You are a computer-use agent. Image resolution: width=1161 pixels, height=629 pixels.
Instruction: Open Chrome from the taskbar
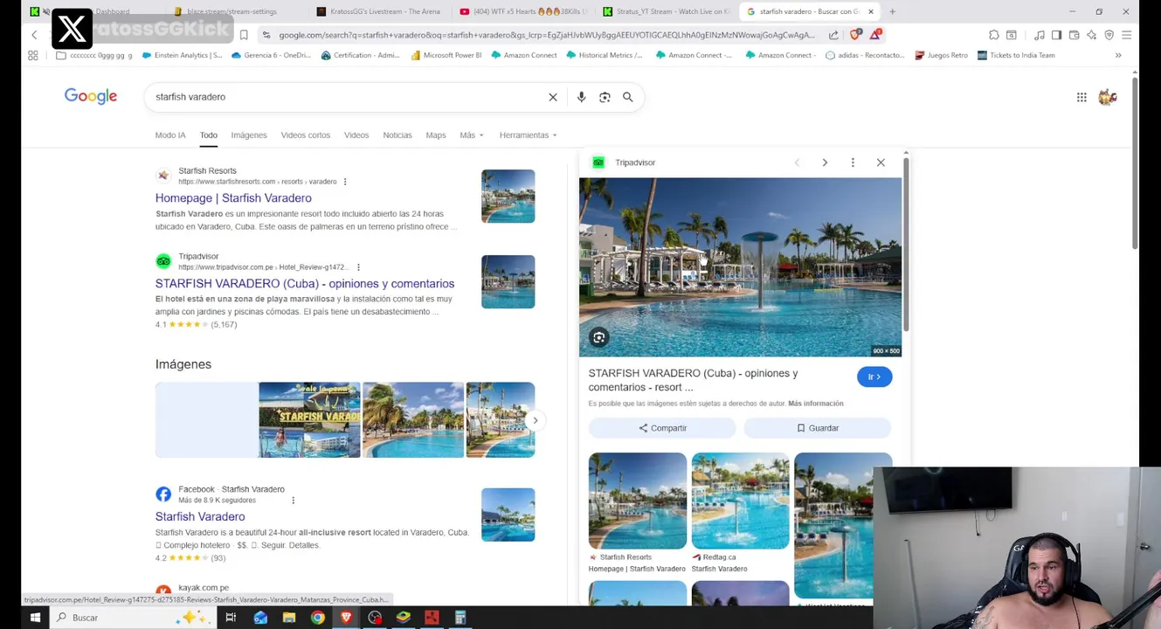pos(318,618)
